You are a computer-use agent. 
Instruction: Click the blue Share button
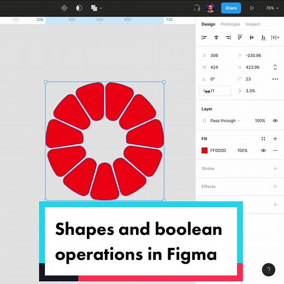coord(231,8)
